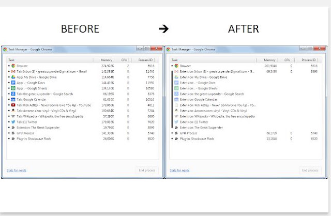331x216 pixels.
Task: Select 'Plug-in: Shockwave Flash' row in BEFORE window
Action: tap(83, 138)
